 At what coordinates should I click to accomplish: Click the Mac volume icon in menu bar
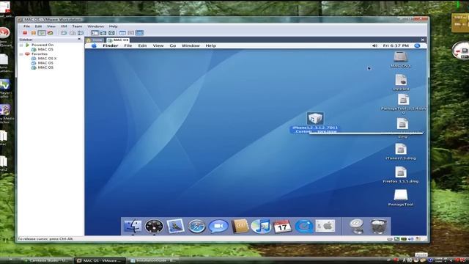[x=374, y=45]
